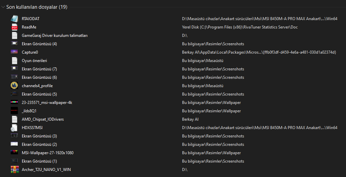
Task: Click the _iIds8Q1 wallpaper thumbnail
Action: click(x=14, y=111)
